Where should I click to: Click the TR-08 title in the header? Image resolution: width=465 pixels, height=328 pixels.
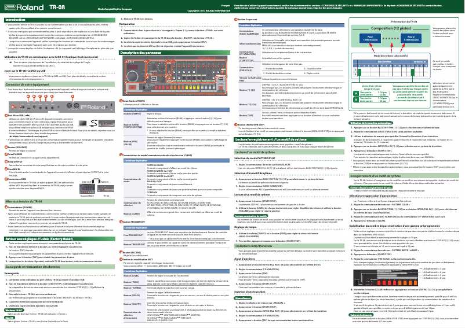coord(57,7)
